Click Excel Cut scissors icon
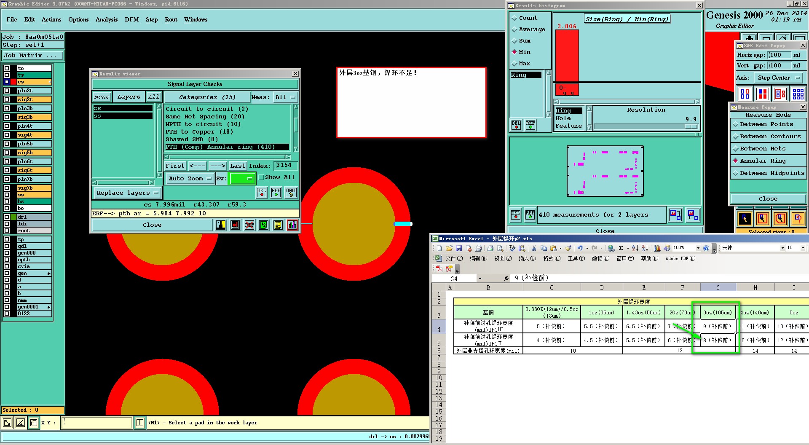This screenshot has height=445, width=809. pos(534,248)
